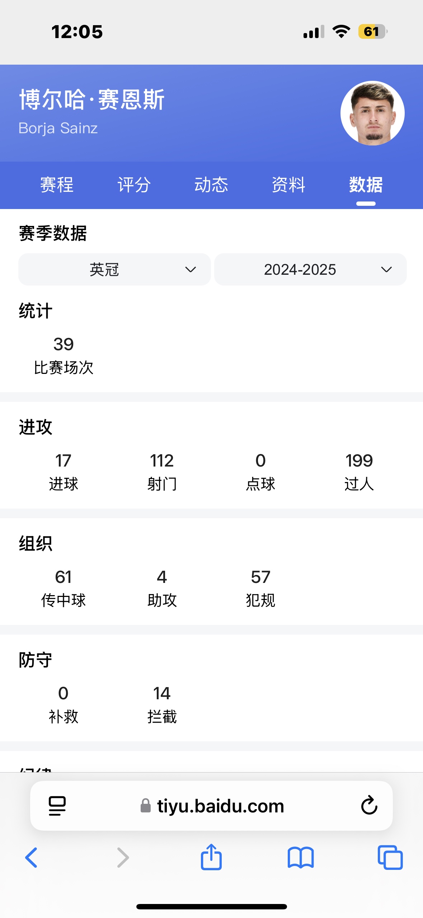Tap Borja Sainz profile photo
423x918 pixels.
(x=372, y=113)
